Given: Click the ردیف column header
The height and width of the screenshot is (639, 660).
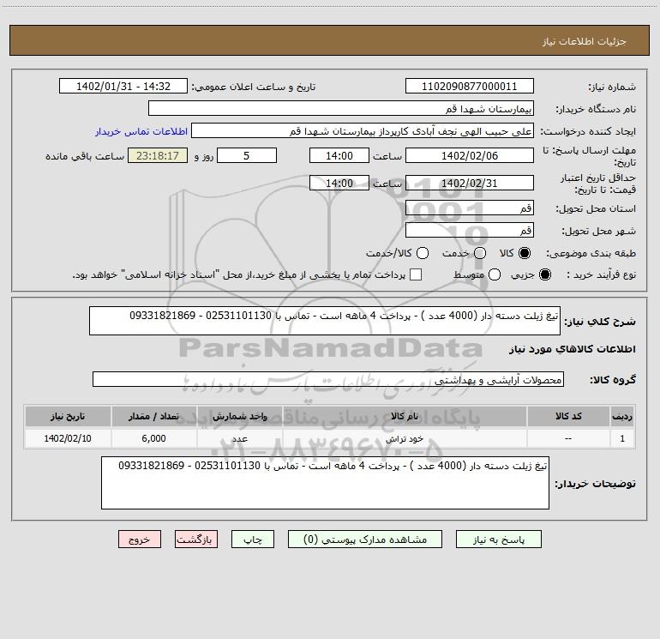Looking at the screenshot, I should click(x=622, y=416).
